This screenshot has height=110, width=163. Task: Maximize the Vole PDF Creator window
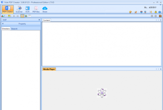pyautogui.click(x=157, y=2)
